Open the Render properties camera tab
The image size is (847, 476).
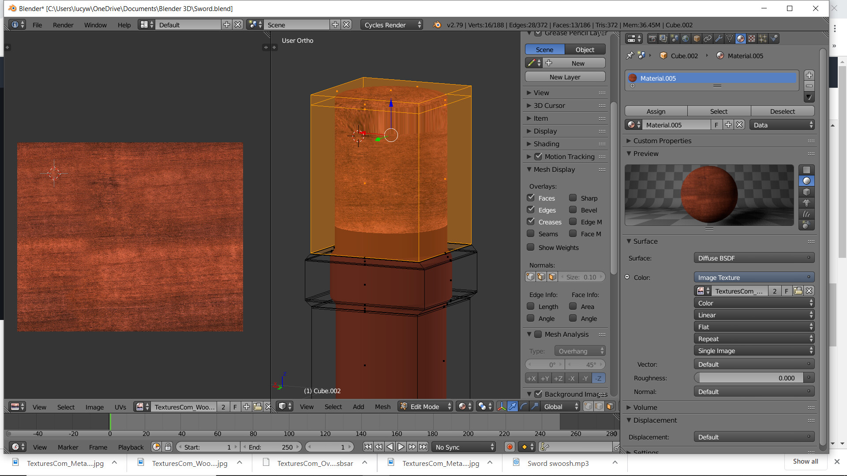click(x=652, y=39)
